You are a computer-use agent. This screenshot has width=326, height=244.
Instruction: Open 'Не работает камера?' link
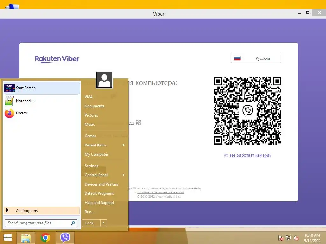251,155
